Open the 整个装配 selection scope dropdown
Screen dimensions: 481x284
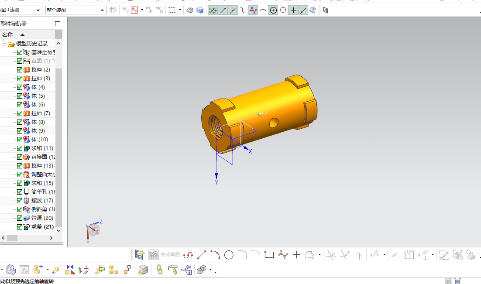(x=102, y=10)
